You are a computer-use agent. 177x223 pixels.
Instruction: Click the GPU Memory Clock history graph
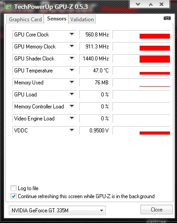click(x=141, y=47)
